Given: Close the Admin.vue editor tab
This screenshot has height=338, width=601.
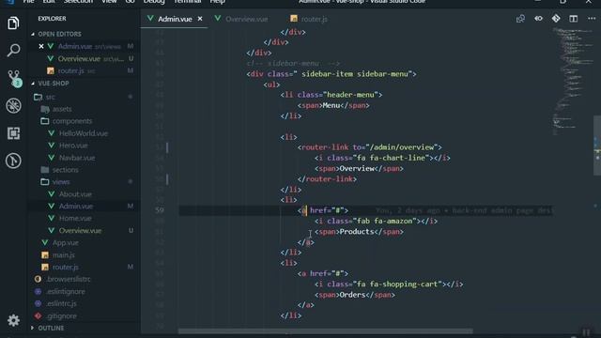Looking at the screenshot, I should [x=200, y=19].
